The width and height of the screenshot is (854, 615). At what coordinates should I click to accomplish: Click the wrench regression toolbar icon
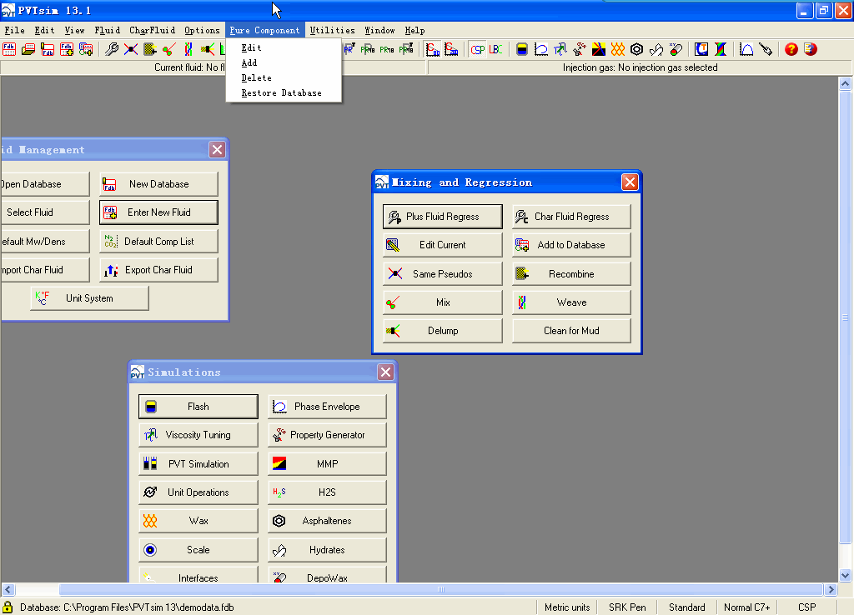[112, 49]
